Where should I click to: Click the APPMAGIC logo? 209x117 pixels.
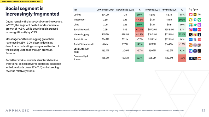(17, 110)
